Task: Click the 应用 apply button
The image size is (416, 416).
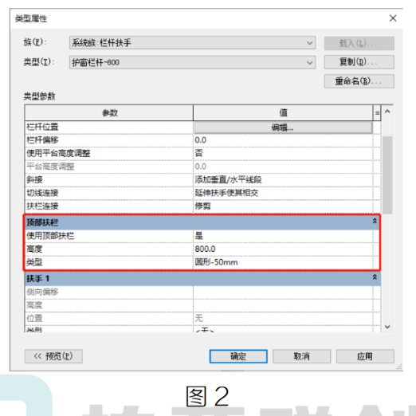Action: pos(365,356)
